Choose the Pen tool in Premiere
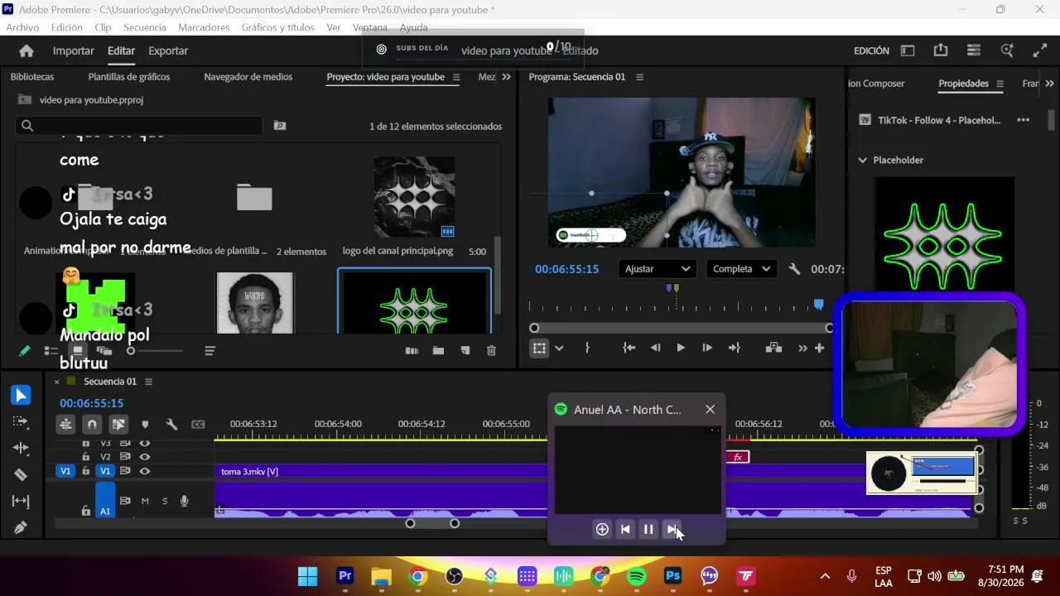Screen dimensions: 1060x596 tap(21, 527)
